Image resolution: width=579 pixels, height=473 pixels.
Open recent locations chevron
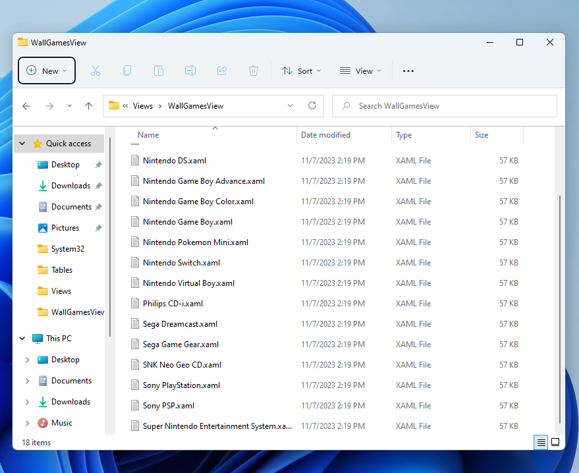(69, 106)
